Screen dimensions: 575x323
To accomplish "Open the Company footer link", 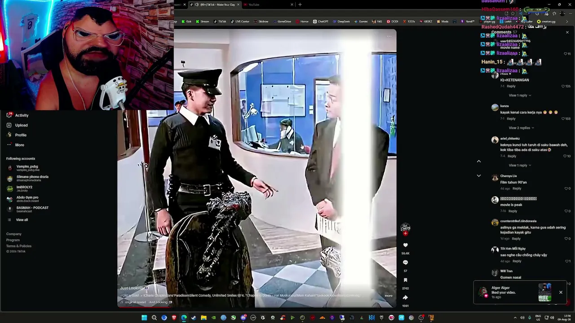I will pos(14,234).
